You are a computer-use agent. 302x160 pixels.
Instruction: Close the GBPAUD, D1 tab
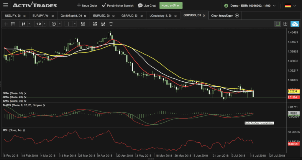pos(142,16)
